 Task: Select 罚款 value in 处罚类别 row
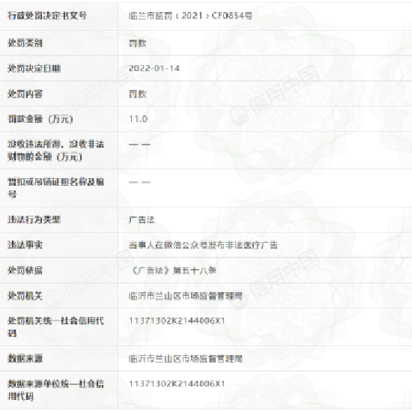coord(137,43)
